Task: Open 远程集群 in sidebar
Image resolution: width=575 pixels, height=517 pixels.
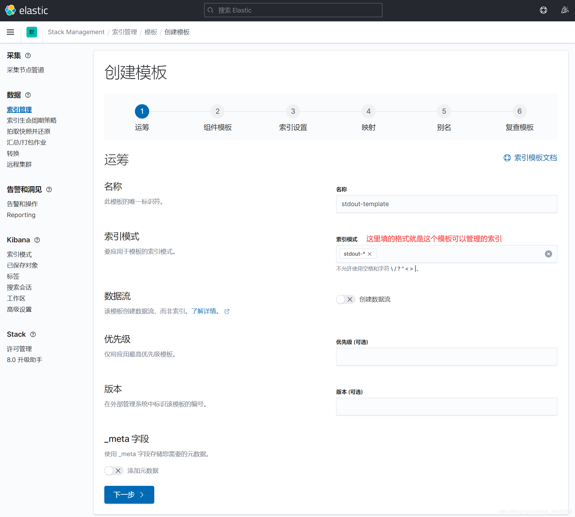Action: (19, 165)
